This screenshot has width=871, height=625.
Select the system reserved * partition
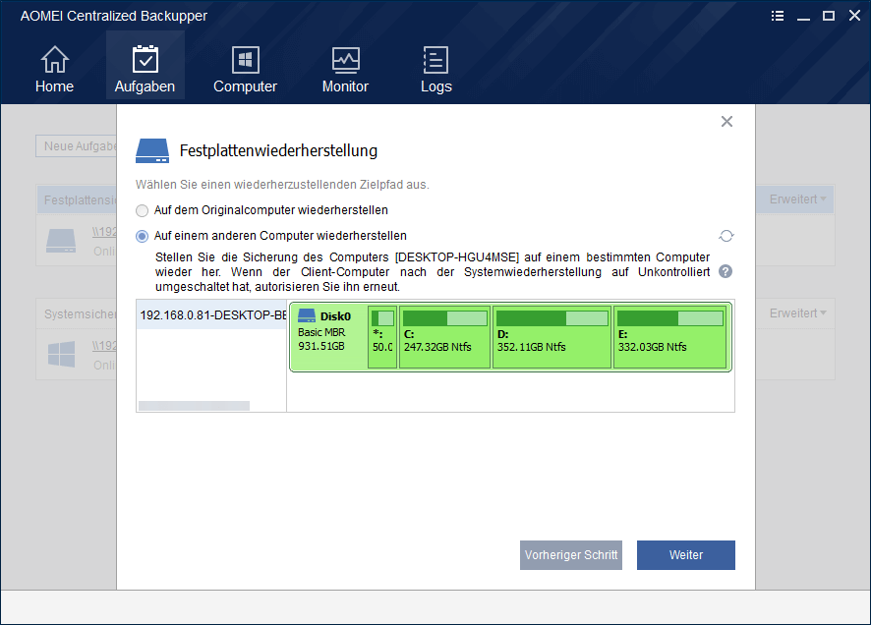(x=382, y=337)
